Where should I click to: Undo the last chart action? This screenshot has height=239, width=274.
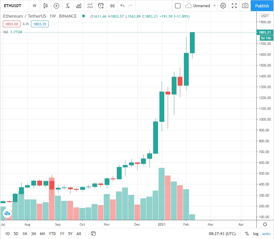coord(122,6)
